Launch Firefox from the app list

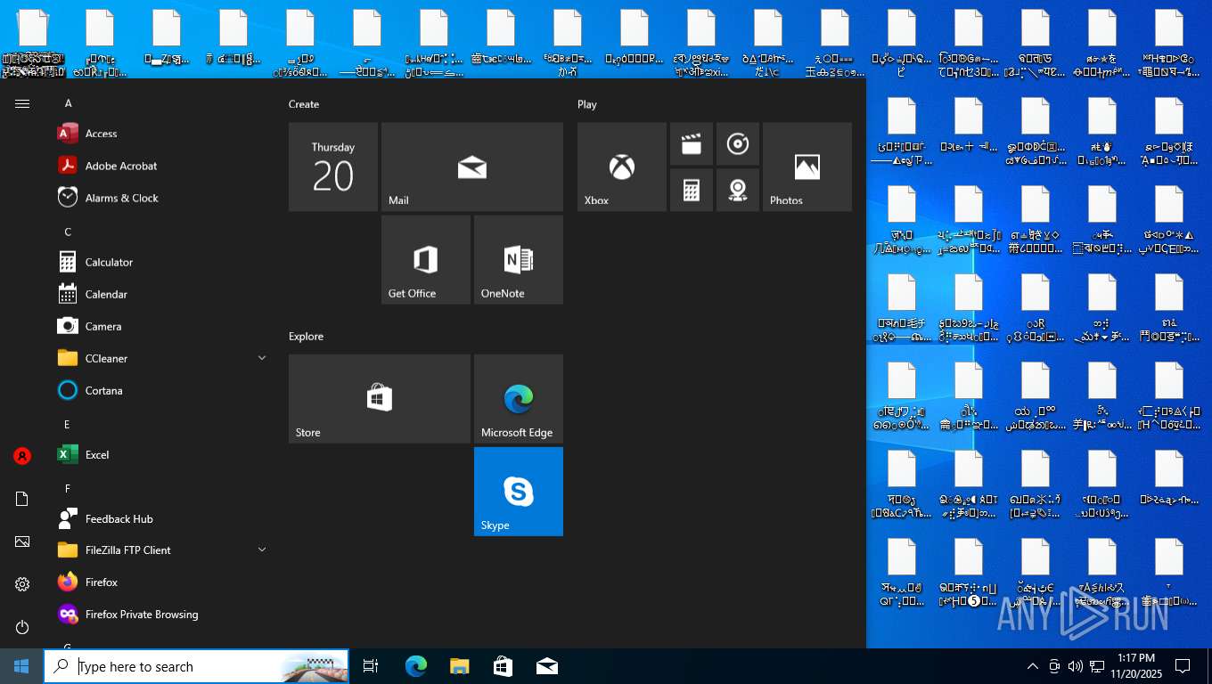[x=162, y=582]
